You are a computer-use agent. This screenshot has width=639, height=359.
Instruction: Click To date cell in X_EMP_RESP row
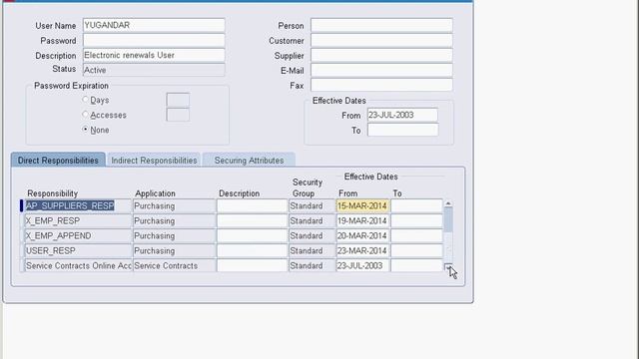416,221
